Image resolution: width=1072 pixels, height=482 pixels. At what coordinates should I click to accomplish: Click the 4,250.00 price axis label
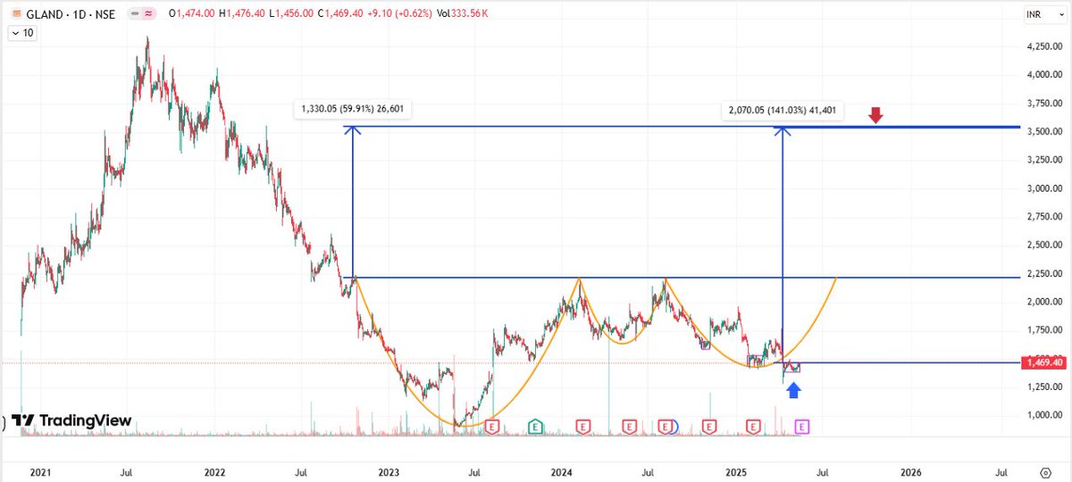[1044, 46]
